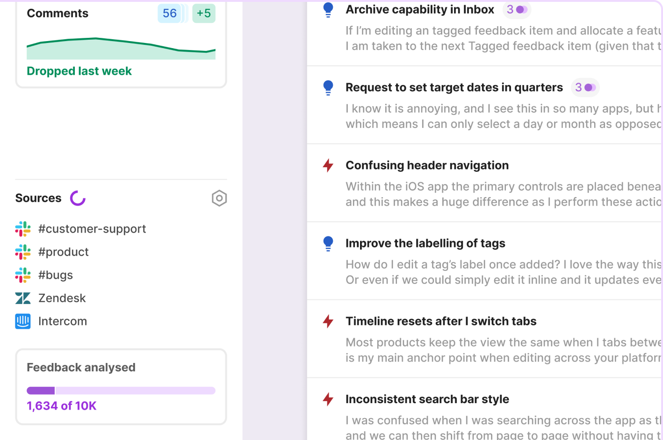Open the Sources settings hexagon icon
This screenshot has width=663, height=440.
tap(219, 199)
